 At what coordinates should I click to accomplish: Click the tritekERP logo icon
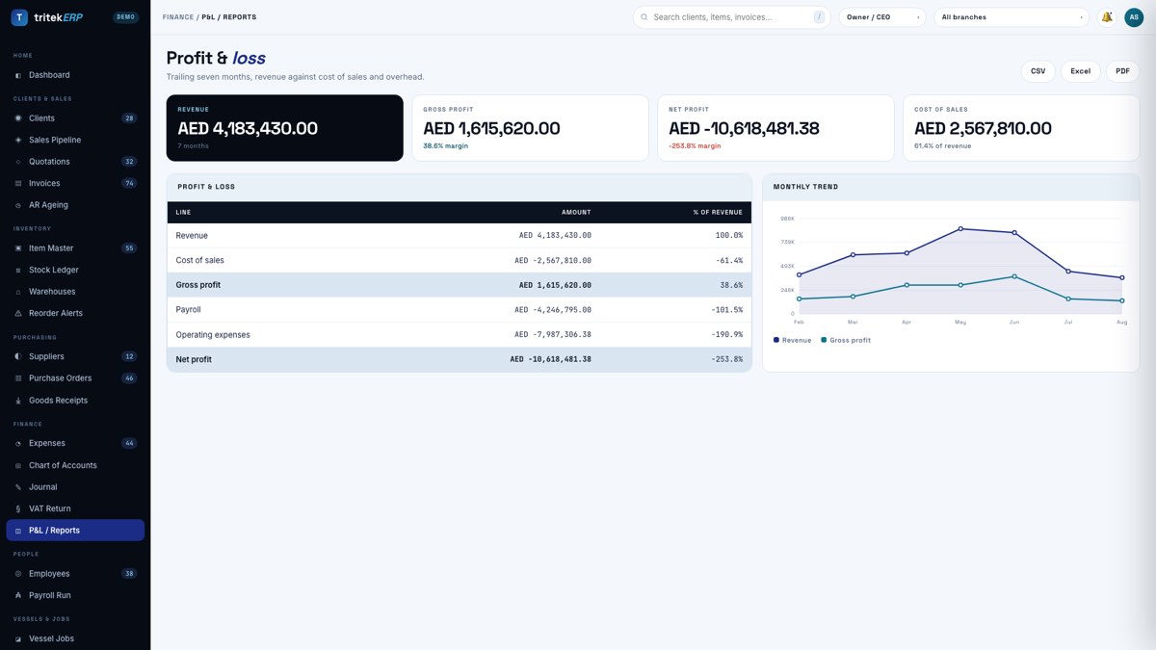(x=19, y=17)
